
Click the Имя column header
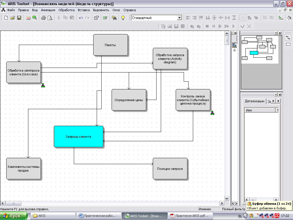click(x=260, y=110)
